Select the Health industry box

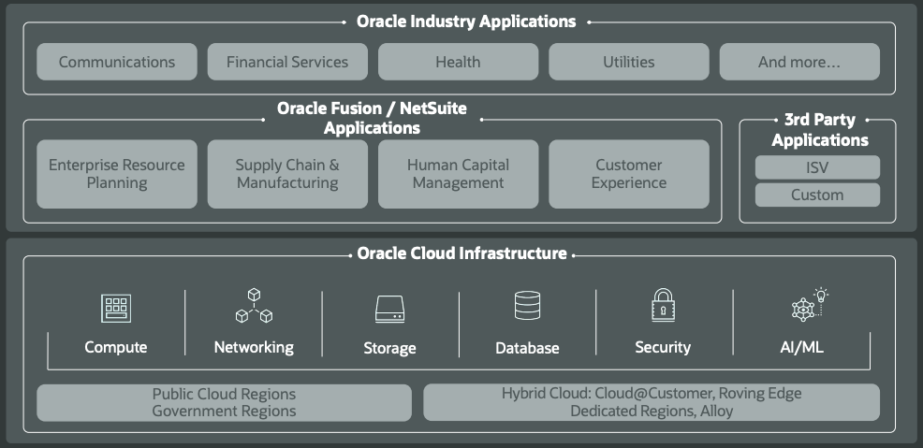458,62
